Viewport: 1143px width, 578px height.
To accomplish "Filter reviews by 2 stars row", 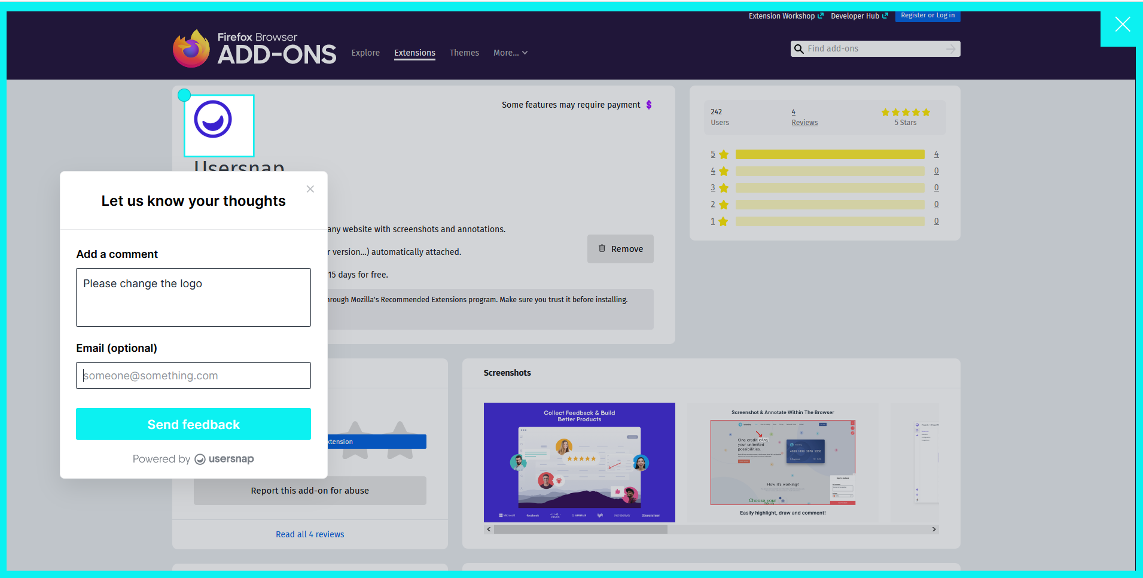I will (x=825, y=205).
